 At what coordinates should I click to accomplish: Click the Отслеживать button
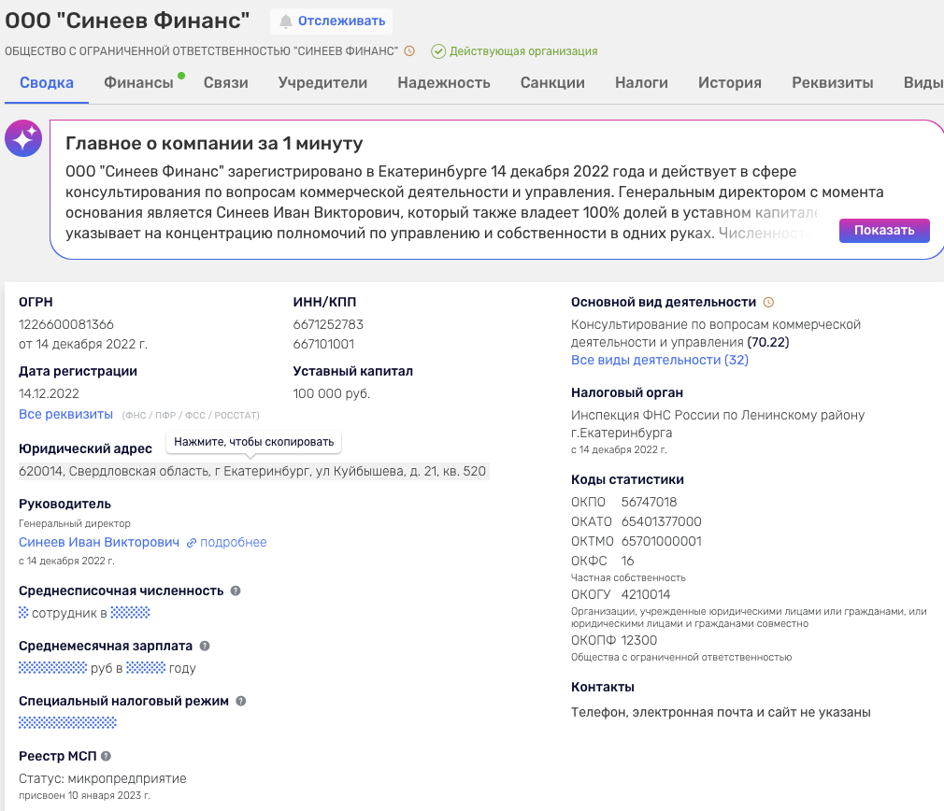point(332,21)
